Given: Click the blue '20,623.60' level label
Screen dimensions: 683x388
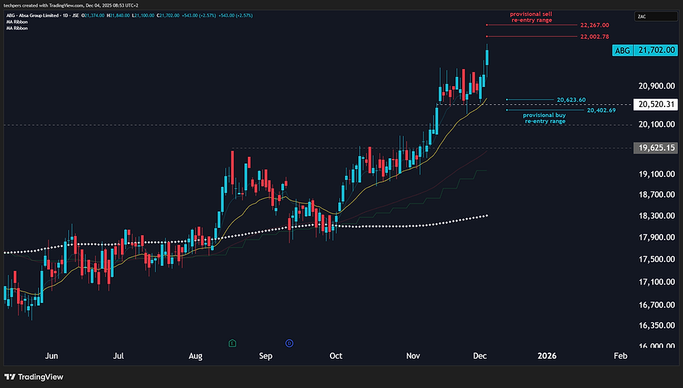Looking at the screenshot, I should point(571,100).
